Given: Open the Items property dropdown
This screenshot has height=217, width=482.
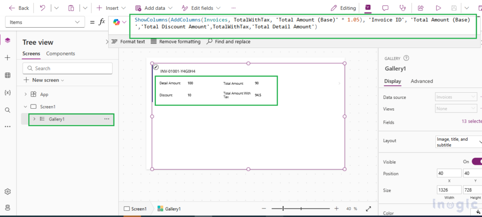Looking at the screenshot, I should tap(45, 22).
